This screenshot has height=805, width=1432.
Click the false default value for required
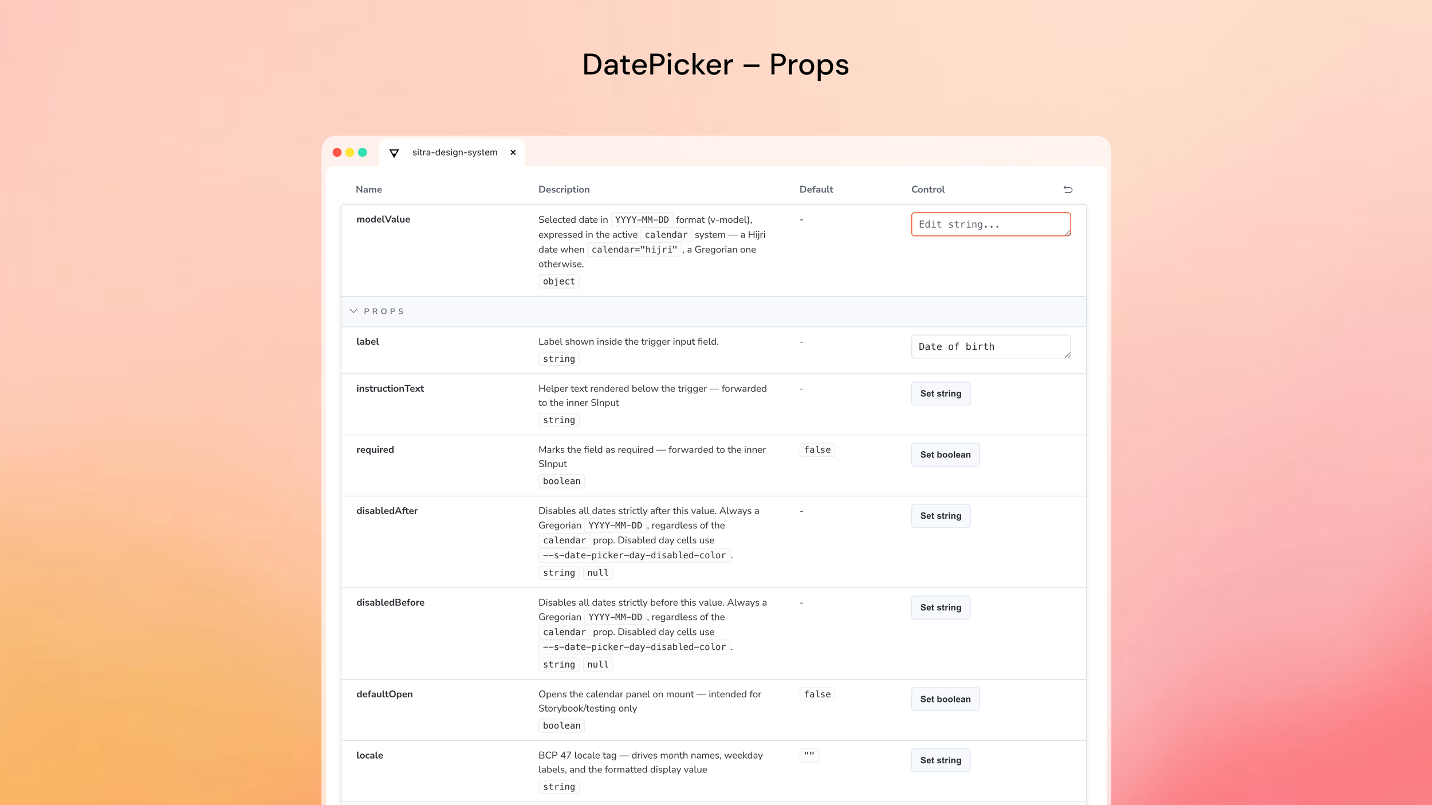817,450
